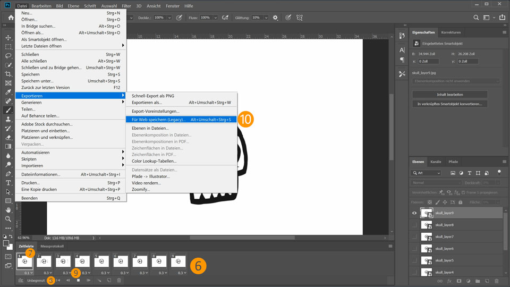Select the Type tool in toolbar
The image size is (510, 287).
click(8, 182)
